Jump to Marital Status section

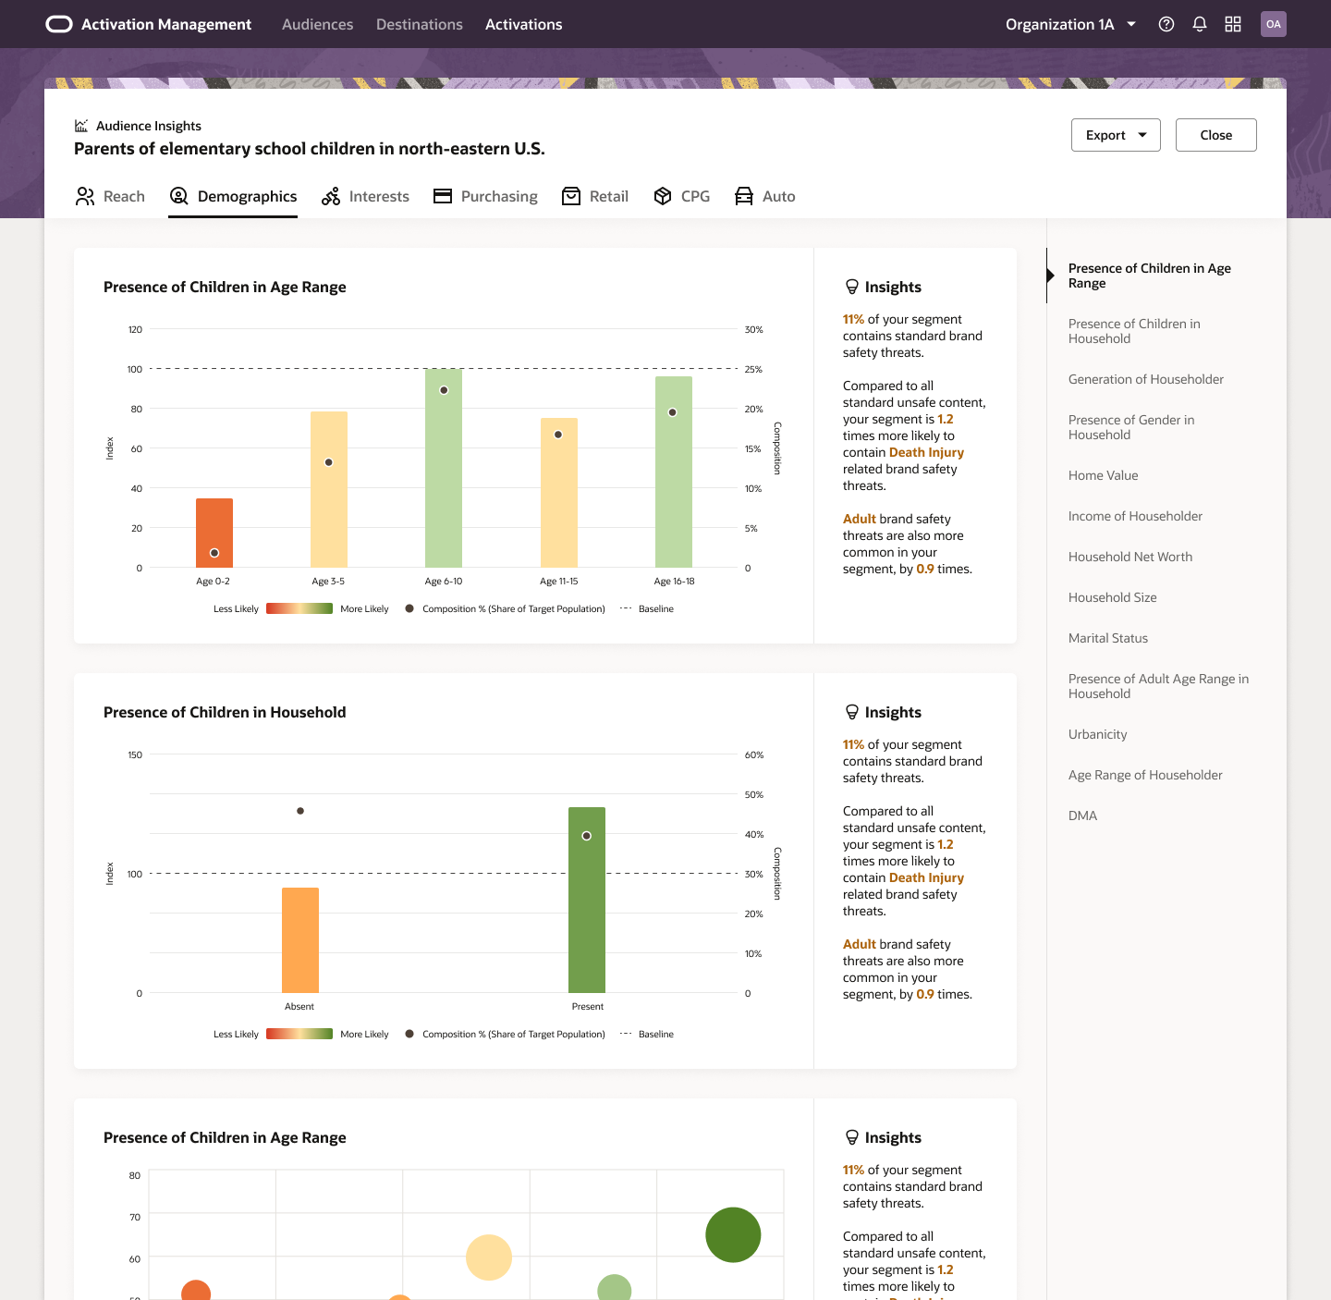(x=1108, y=638)
